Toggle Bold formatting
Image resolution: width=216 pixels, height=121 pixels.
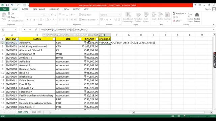click(x=27, y=19)
